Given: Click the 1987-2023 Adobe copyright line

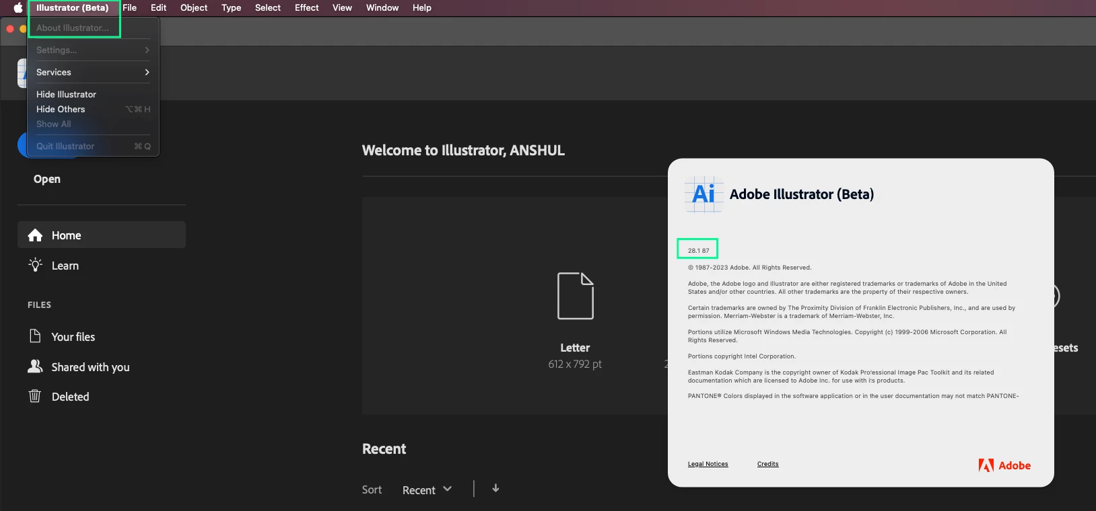Looking at the screenshot, I should point(749,268).
